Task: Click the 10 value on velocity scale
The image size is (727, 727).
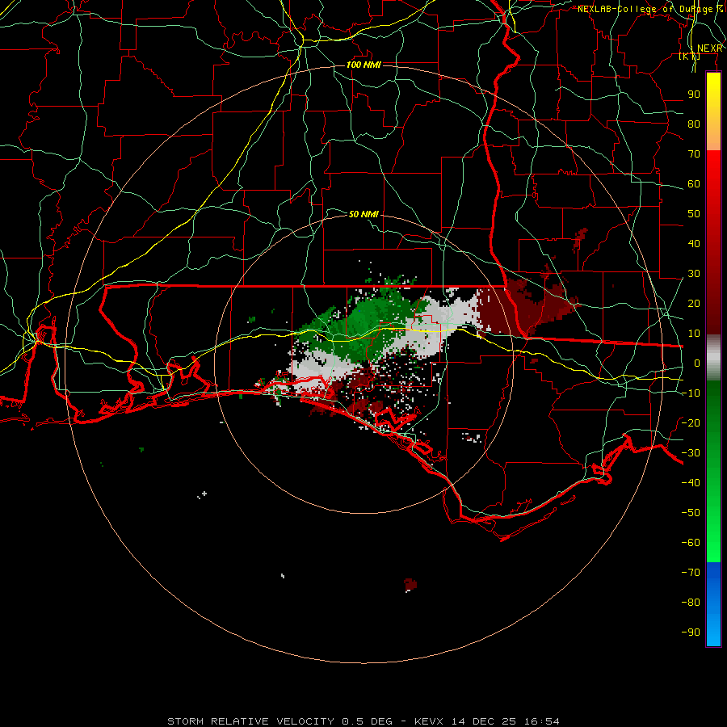Action: (694, 334)
